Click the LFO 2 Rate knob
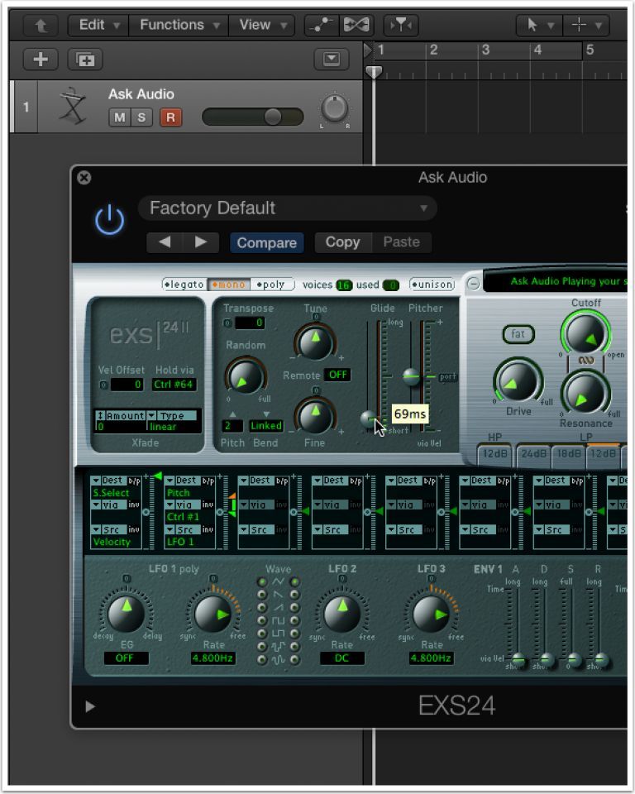This screenshot has height=794, width=635. (x=342, y=613)
